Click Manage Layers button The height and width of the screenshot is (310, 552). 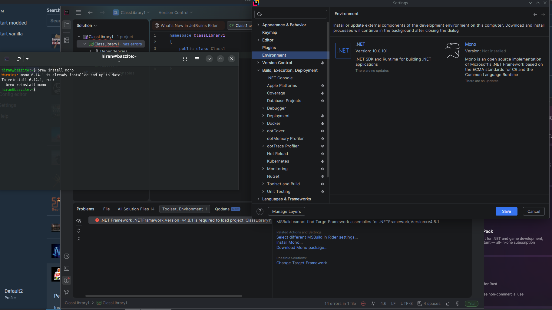coord(286,211)
